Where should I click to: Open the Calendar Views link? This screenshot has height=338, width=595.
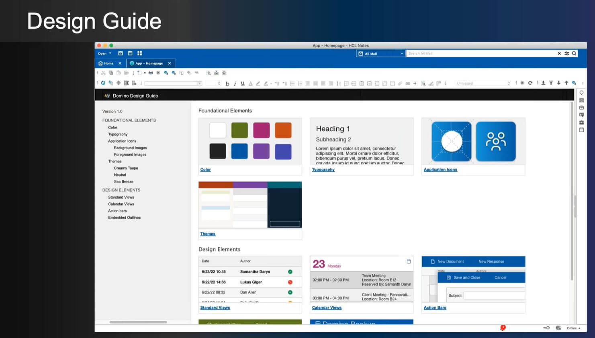(x=327, y=307)
